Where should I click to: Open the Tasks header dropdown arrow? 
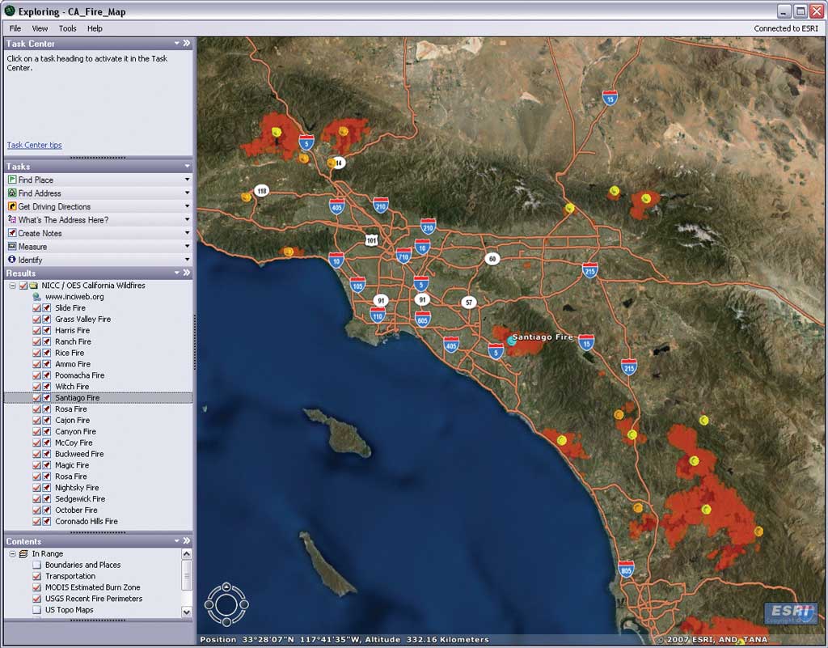point(187,166)
